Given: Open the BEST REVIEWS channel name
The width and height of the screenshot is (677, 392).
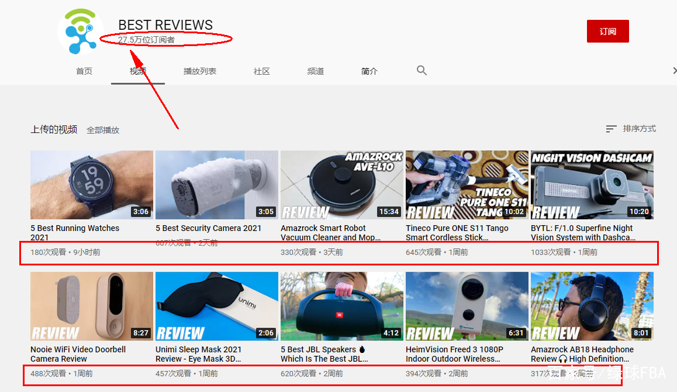Looking at the screenshot, I should click(x=165, y=25).
